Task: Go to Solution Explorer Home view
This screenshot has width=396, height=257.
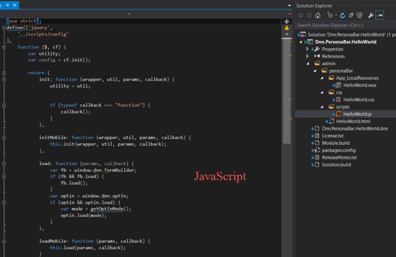Action: coord(318,15)
